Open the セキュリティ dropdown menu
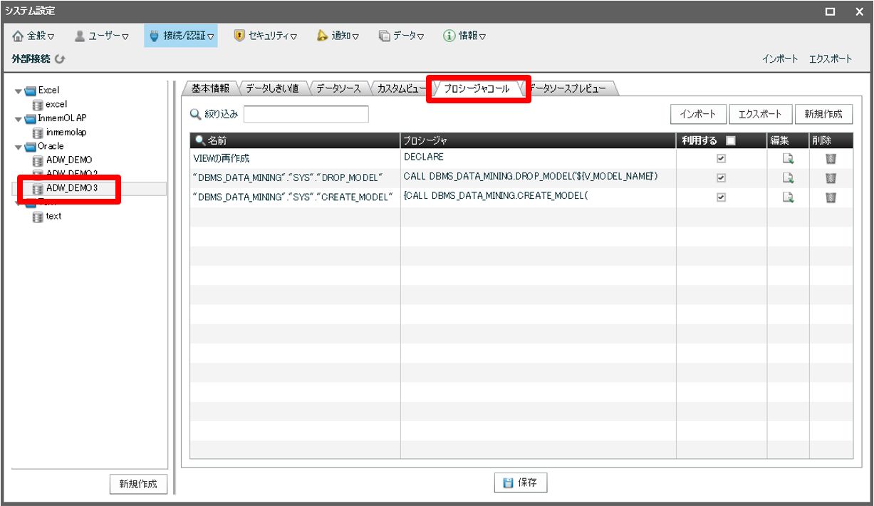Image resolution: width=874 pixels, height=506 pixels. 266,36
